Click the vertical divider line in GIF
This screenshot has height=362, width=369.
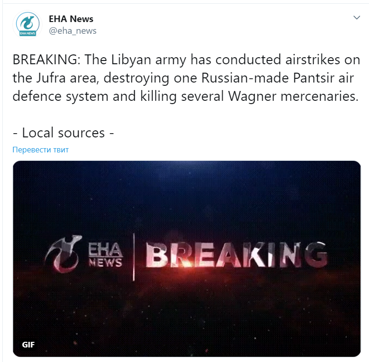(133, 257)
